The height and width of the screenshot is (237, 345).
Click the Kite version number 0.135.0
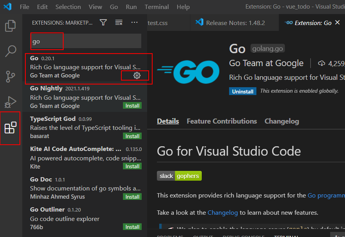134,149
